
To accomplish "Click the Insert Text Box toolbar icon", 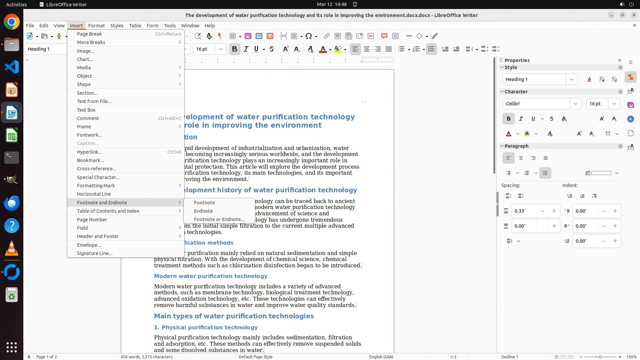I will (270, 36).
